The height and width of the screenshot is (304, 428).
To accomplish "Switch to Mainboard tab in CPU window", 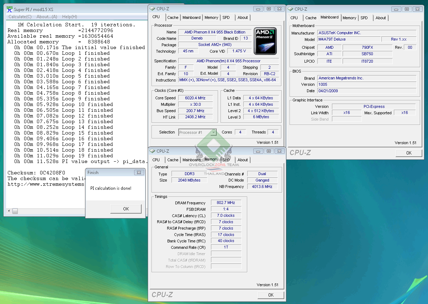I will (x=191, y=17).
